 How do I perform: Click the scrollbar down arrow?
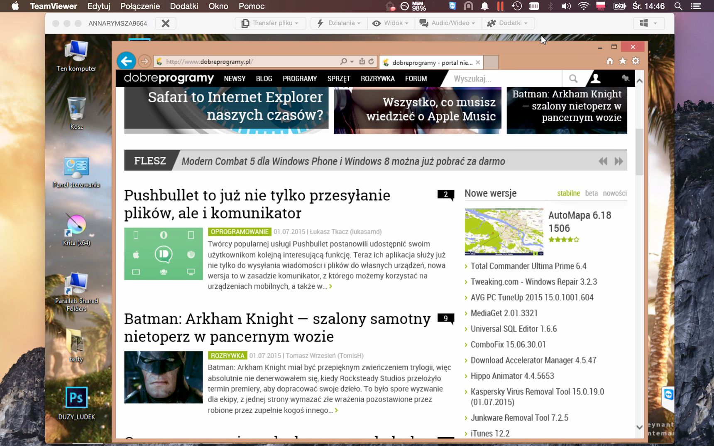(639, 427)
